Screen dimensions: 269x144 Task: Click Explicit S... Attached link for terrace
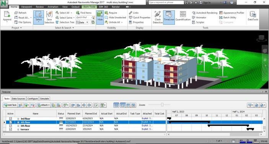147,129
